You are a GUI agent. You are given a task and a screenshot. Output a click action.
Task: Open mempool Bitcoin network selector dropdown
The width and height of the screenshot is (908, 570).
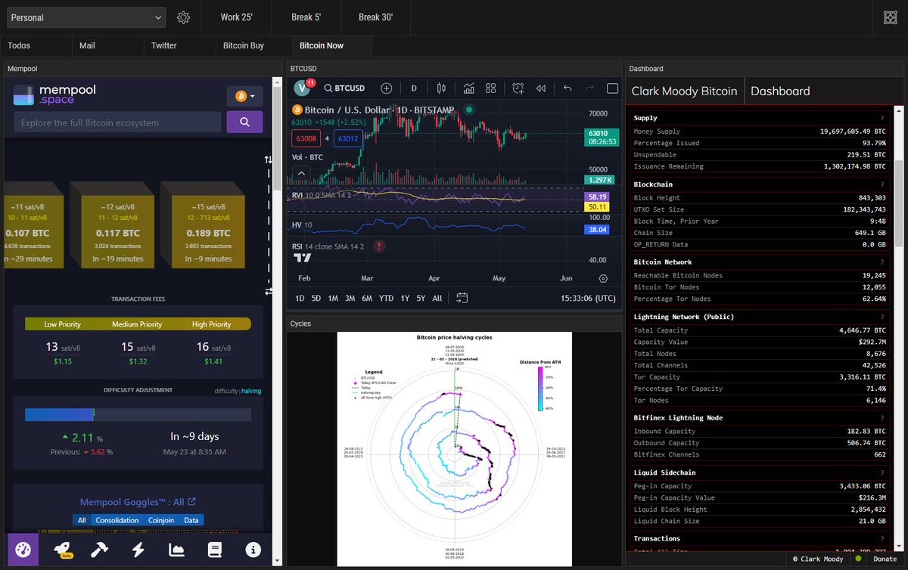[244, 96]
